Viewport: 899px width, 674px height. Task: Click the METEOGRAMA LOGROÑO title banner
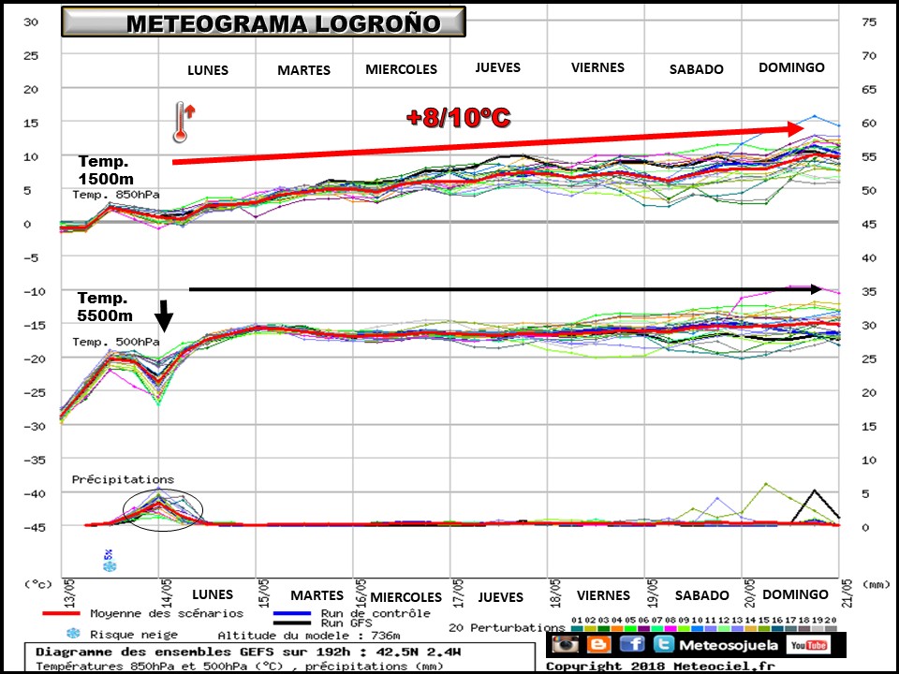(x=263, y=22)
